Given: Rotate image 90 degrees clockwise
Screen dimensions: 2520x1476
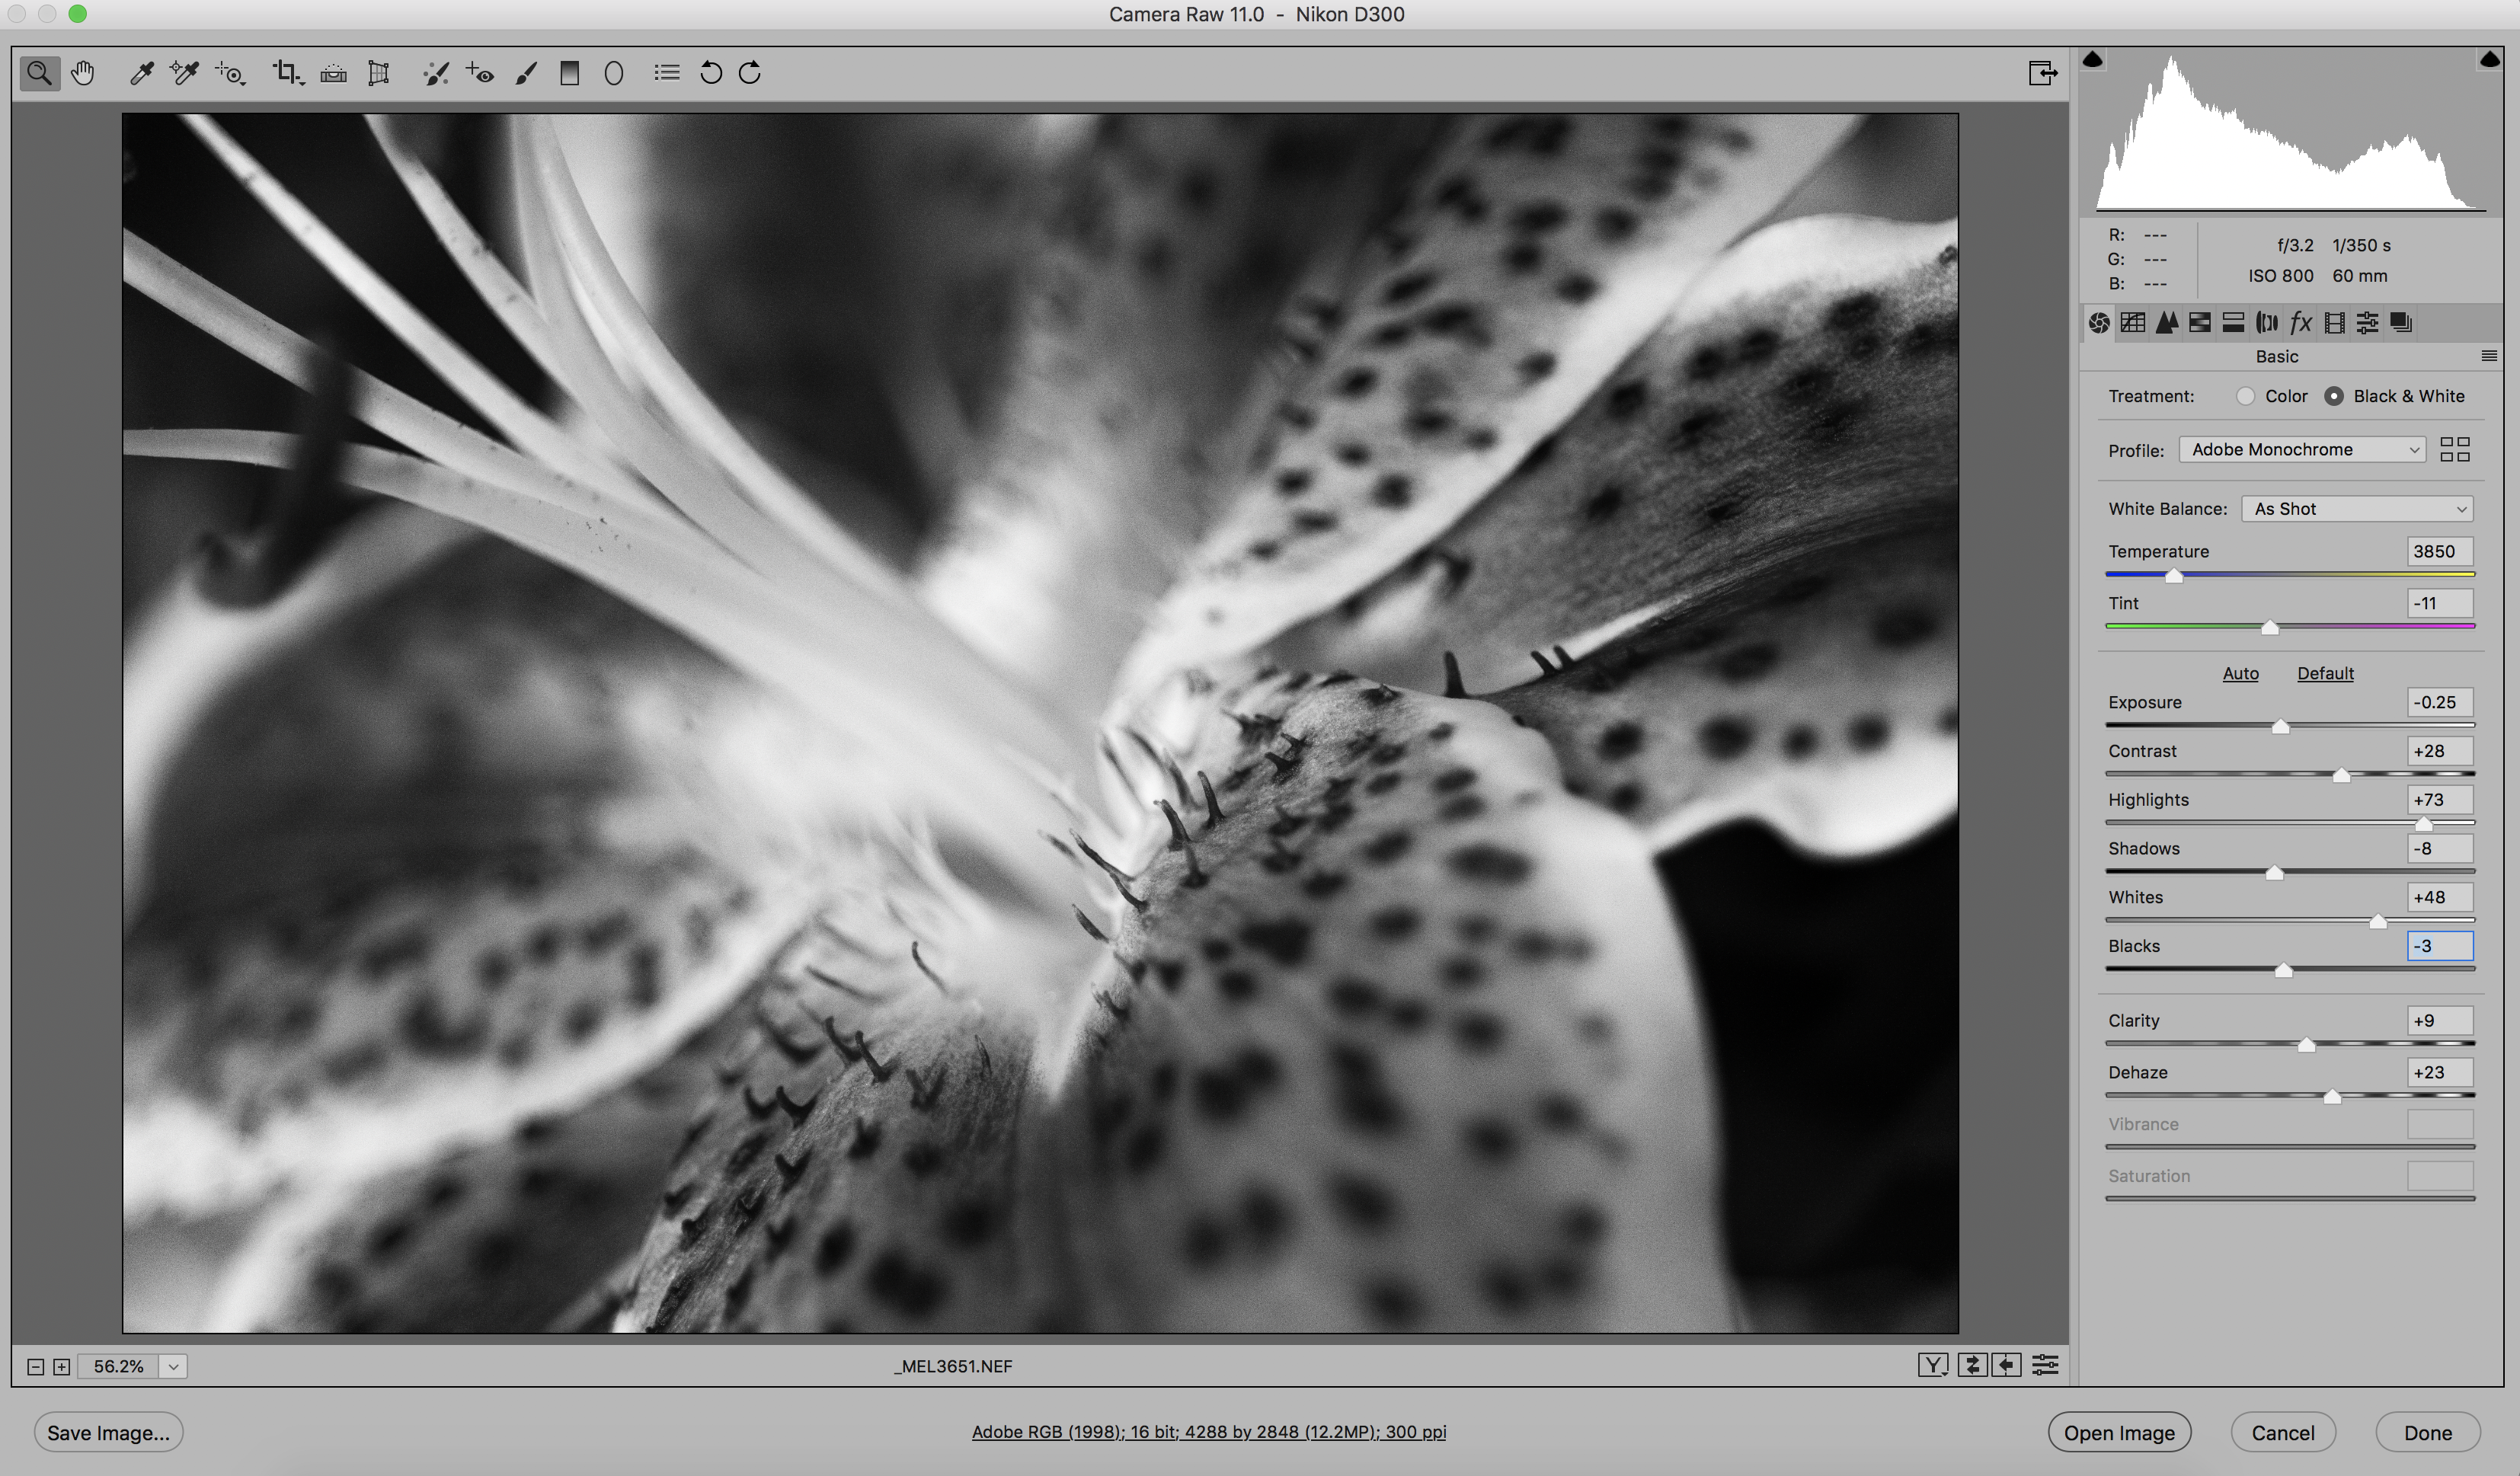Looking at the screenshot, I should coord(750,73).
